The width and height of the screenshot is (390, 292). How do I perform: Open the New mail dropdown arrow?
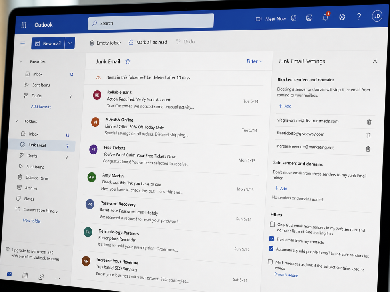pos(70,43)
